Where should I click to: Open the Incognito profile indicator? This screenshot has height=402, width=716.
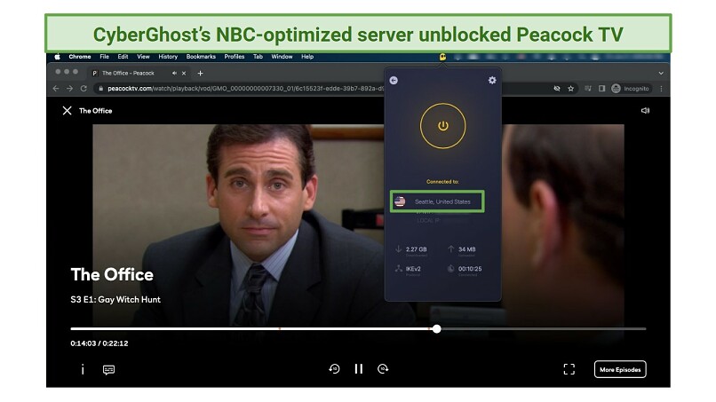pyautogui.click(x=631, y=89)
